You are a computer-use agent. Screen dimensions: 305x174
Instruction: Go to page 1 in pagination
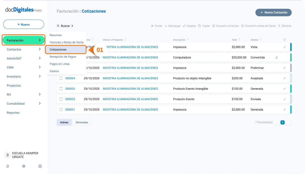point(282,122)
